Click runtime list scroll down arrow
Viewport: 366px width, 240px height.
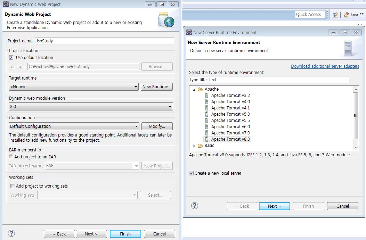point(355,147)
